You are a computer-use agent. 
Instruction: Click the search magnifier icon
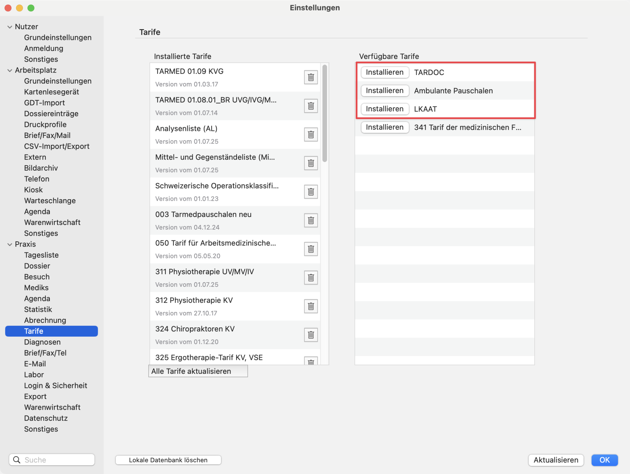17,460
